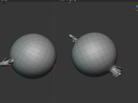Click the blue Z axis gizmo circle
The height and width of the screenshot is (103, 138).
137,7
